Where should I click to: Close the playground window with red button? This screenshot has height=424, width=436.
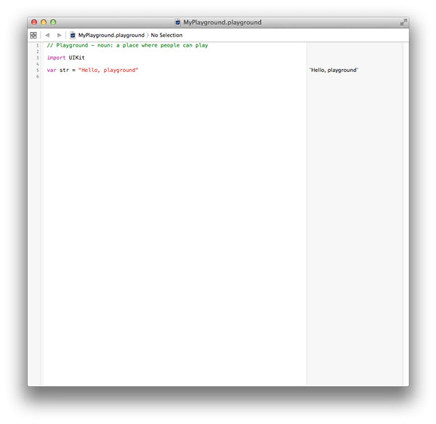pyautogui.click(x=34, y=23)
